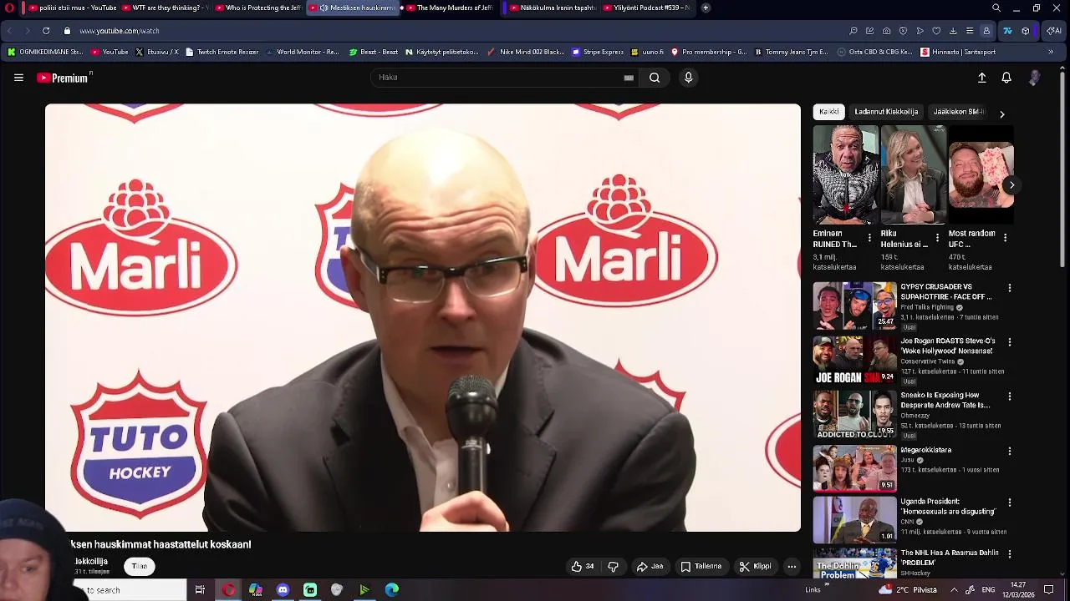Click the magnifier search button
The width and height of the screenshot is (1070, 601).
[x=655, y=78]
